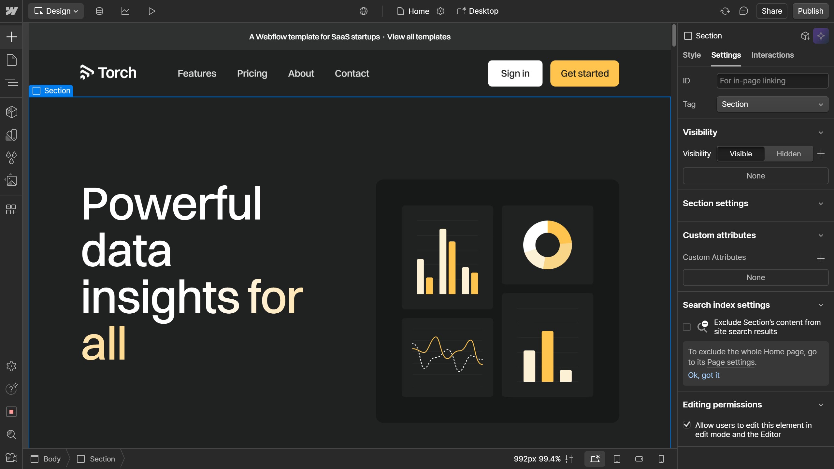The height and width of the screenshot is (469, 834).
Task: Open canvas settings next to zoom percentage
Action: click(x=569, y=459)
